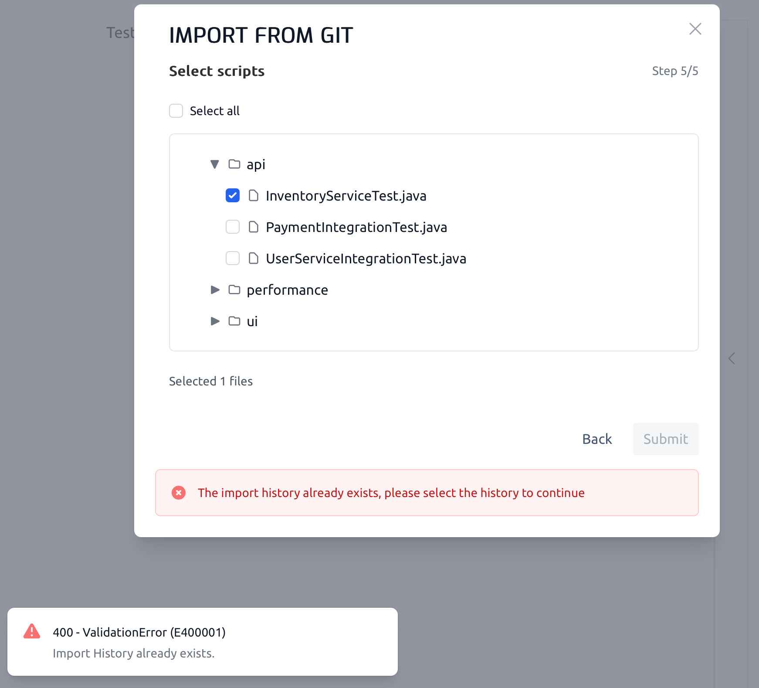
Task: Close the Import from Git dialog
Action: [x=695, y=29]
